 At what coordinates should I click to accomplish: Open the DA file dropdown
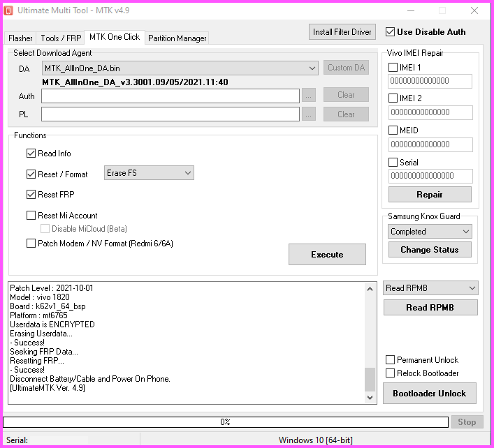[180, 68]
